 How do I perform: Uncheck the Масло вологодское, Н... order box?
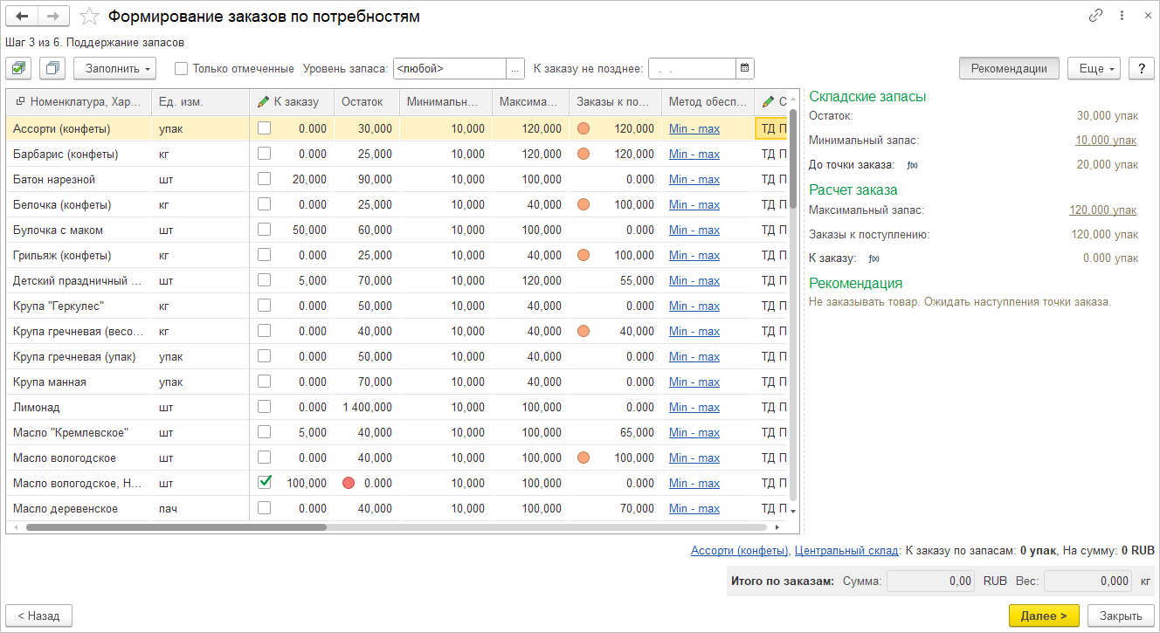click(x=265, y=482)
